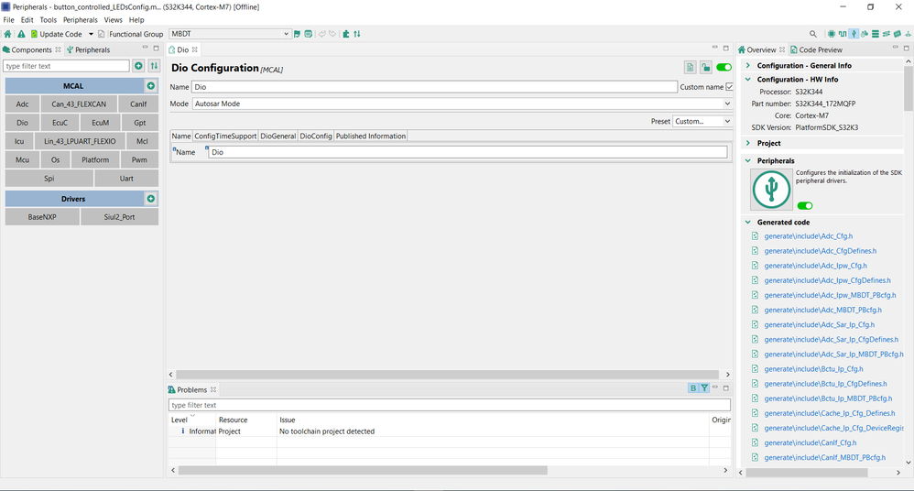Select the Lin_43_LPUART_FLEXIO component
914x491 pixels.
click(80, 141)
